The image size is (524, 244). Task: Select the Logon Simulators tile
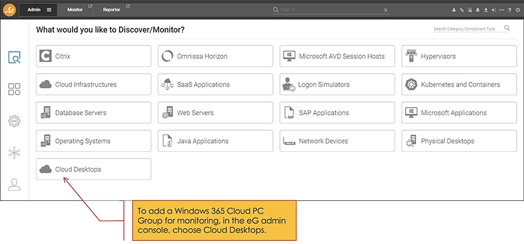click(337, 84)
